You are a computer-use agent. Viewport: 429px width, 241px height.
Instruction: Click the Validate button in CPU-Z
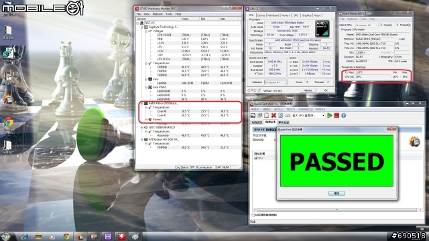coord(308,90)
